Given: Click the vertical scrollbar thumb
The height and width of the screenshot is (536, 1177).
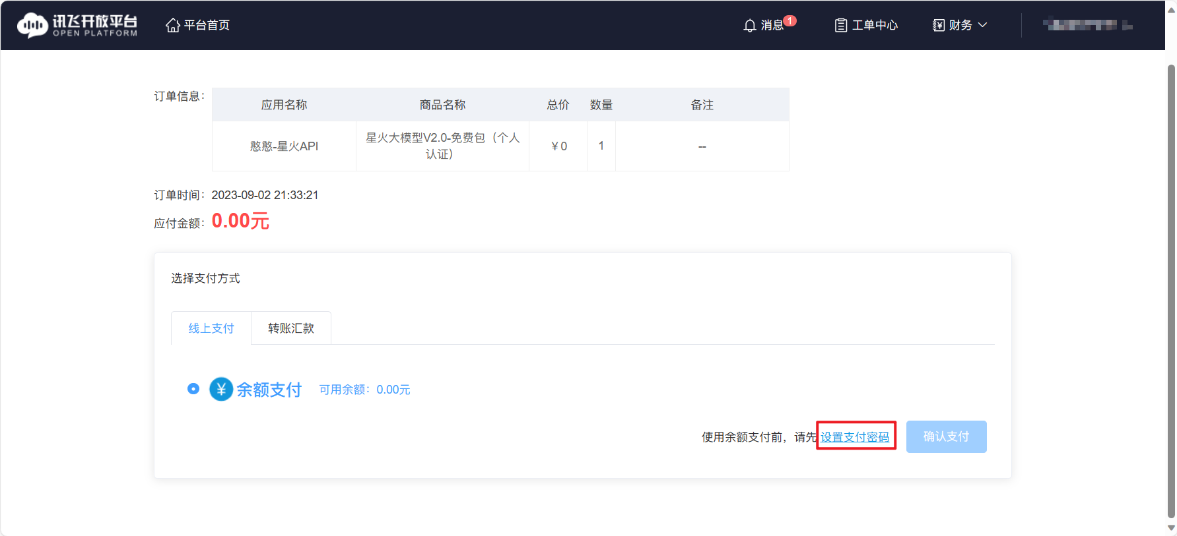Looking at the screenshot, I should point(1171,290).
